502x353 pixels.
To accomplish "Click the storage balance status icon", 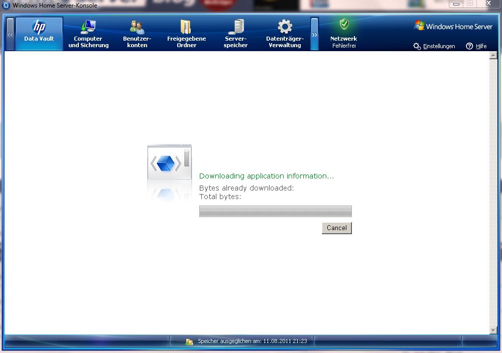I will coord(189,342).
